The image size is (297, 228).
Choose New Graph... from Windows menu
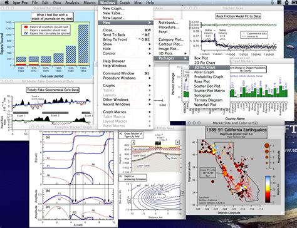[x=125, y=9]
